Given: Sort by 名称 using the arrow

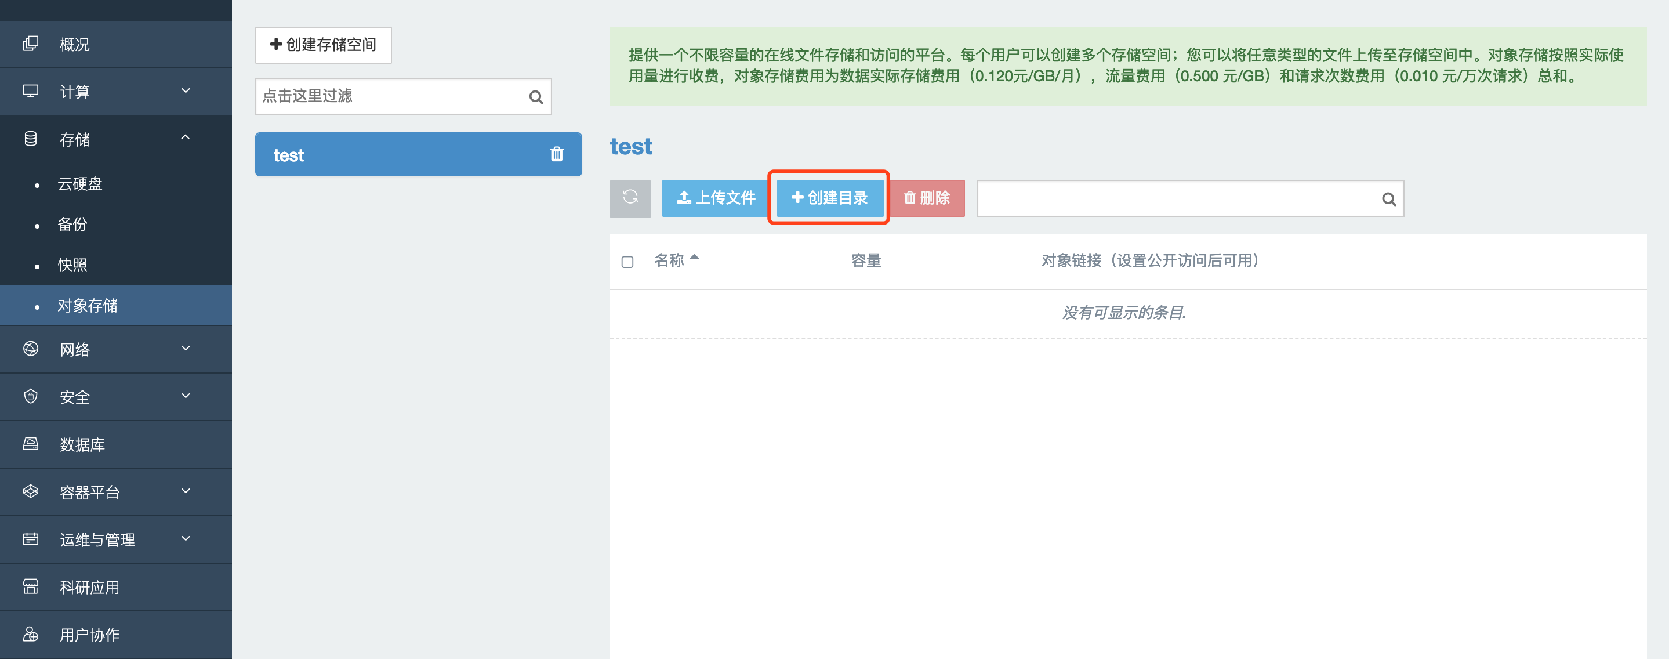Looking at the screenshot, I should pyautogui.click(x=695, y=257).
